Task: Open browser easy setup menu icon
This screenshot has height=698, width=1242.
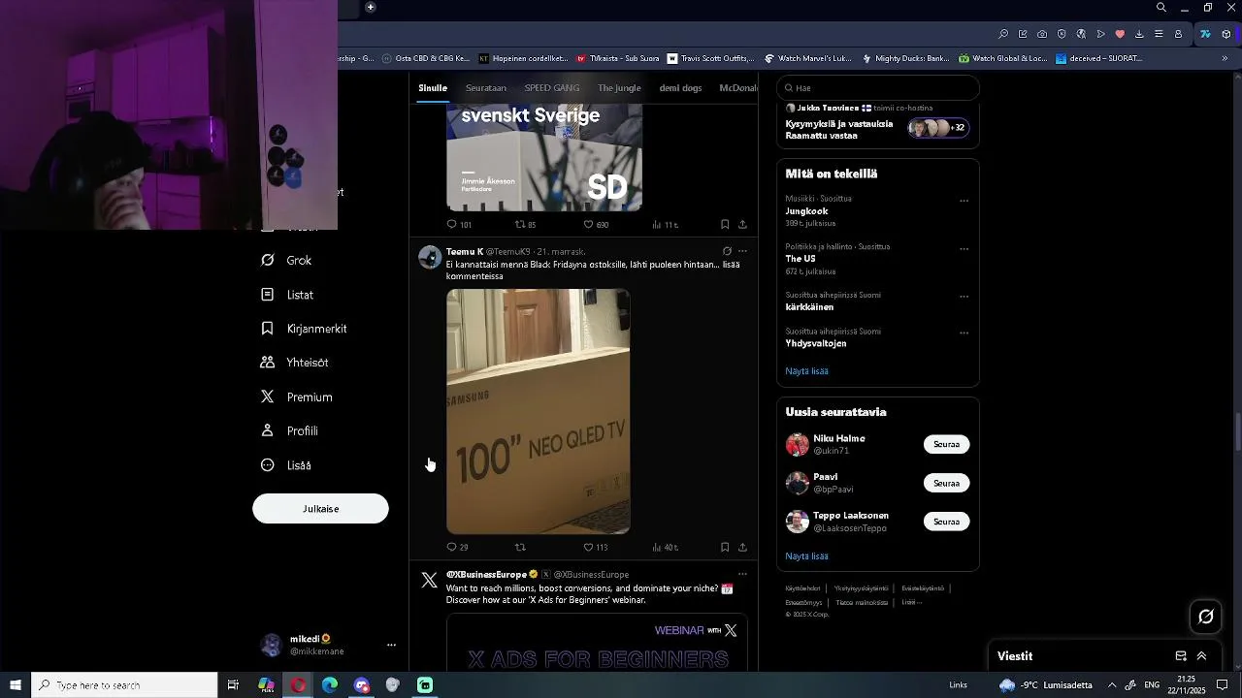Action: coord(1159,34)
